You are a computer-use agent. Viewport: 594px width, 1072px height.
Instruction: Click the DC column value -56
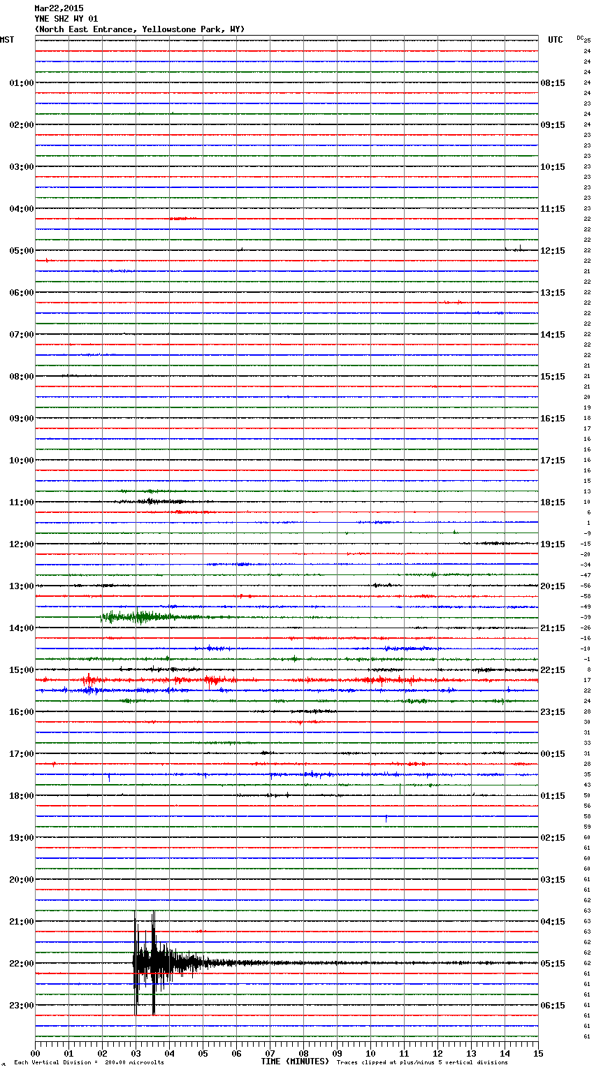(586, 586)
